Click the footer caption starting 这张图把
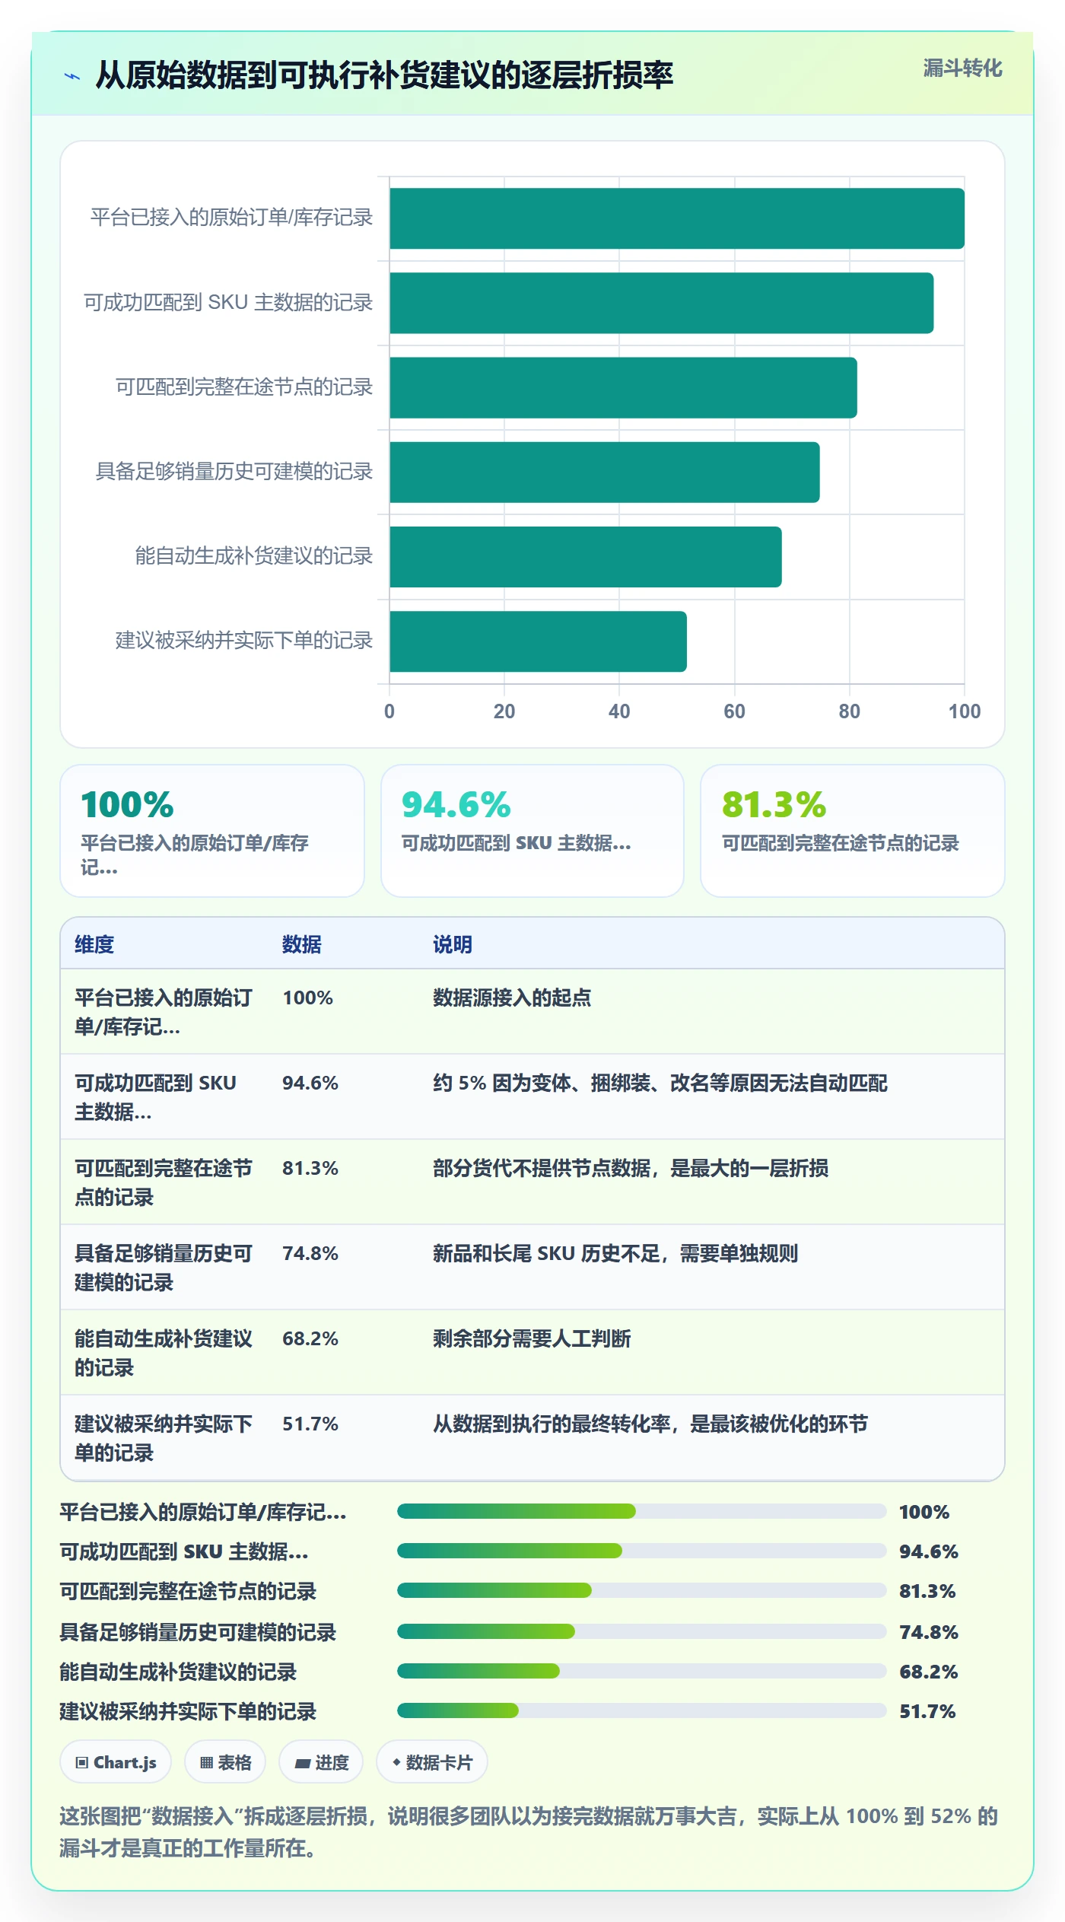Screen dimensions: 1065x1922 coord(529,1831)
